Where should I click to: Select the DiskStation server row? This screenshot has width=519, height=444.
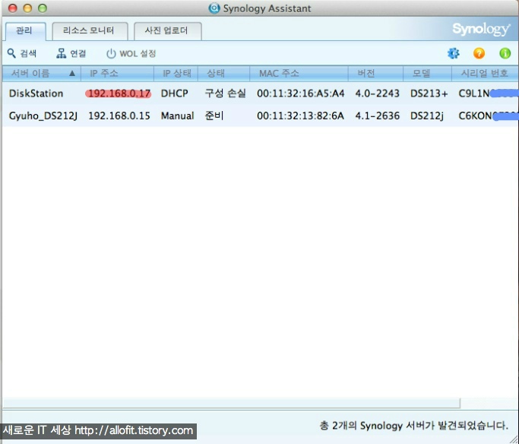(x=260, y=94)
